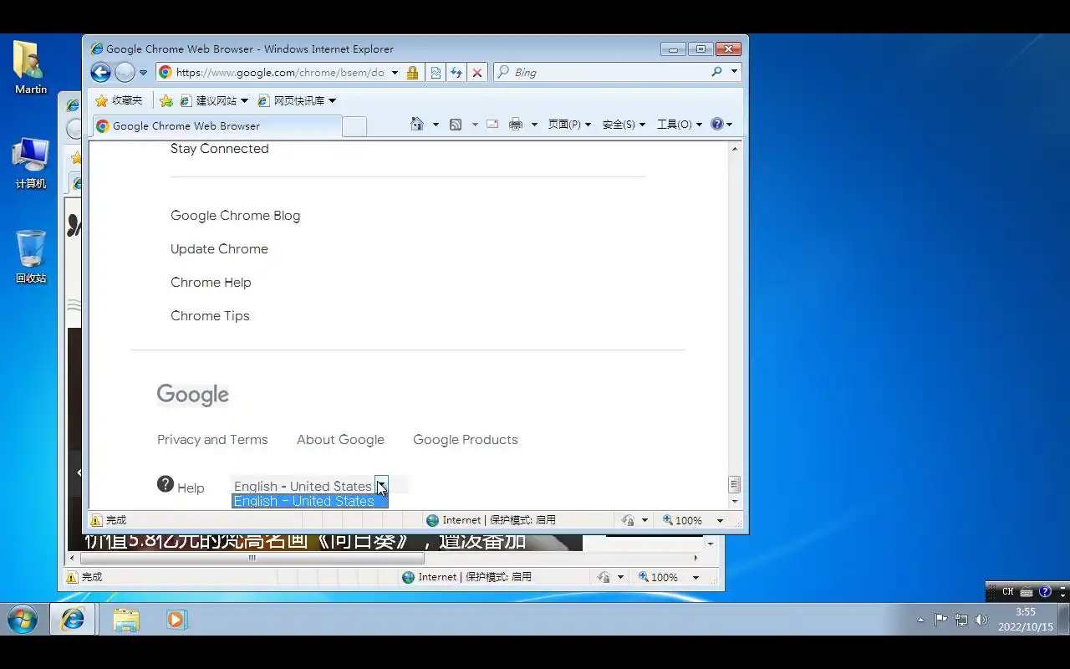Image resolution: width=1070 pixels, height=669 pixels.
Task: Click the google.com URL in address bar
Action: point(280,73)
